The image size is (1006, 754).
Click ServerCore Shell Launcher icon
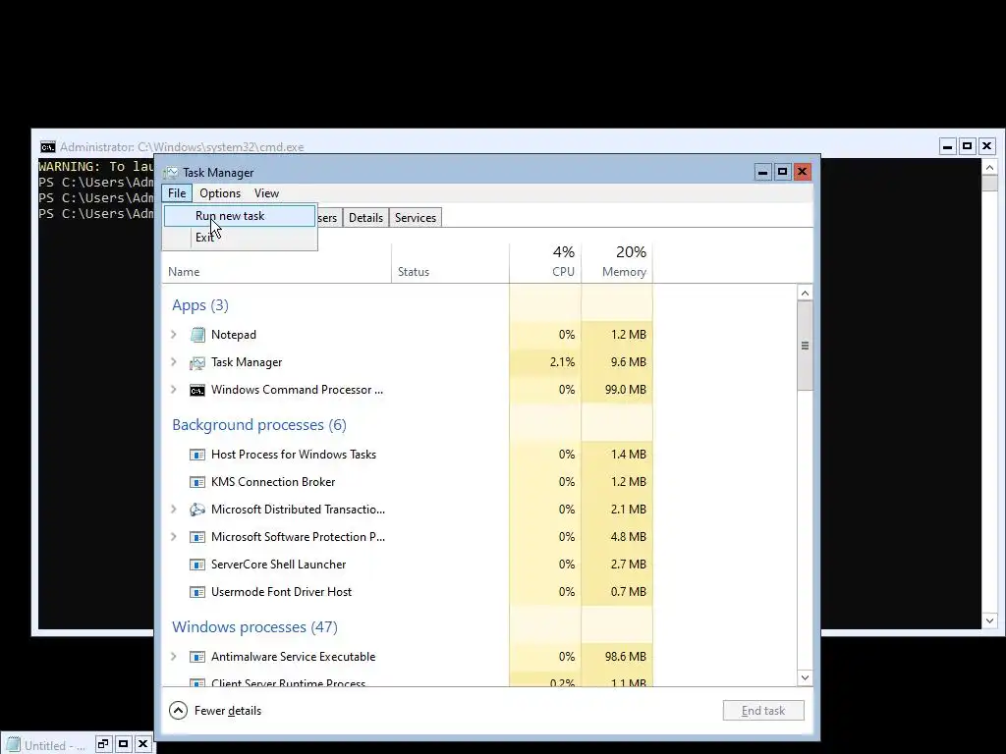pos(197,565)
